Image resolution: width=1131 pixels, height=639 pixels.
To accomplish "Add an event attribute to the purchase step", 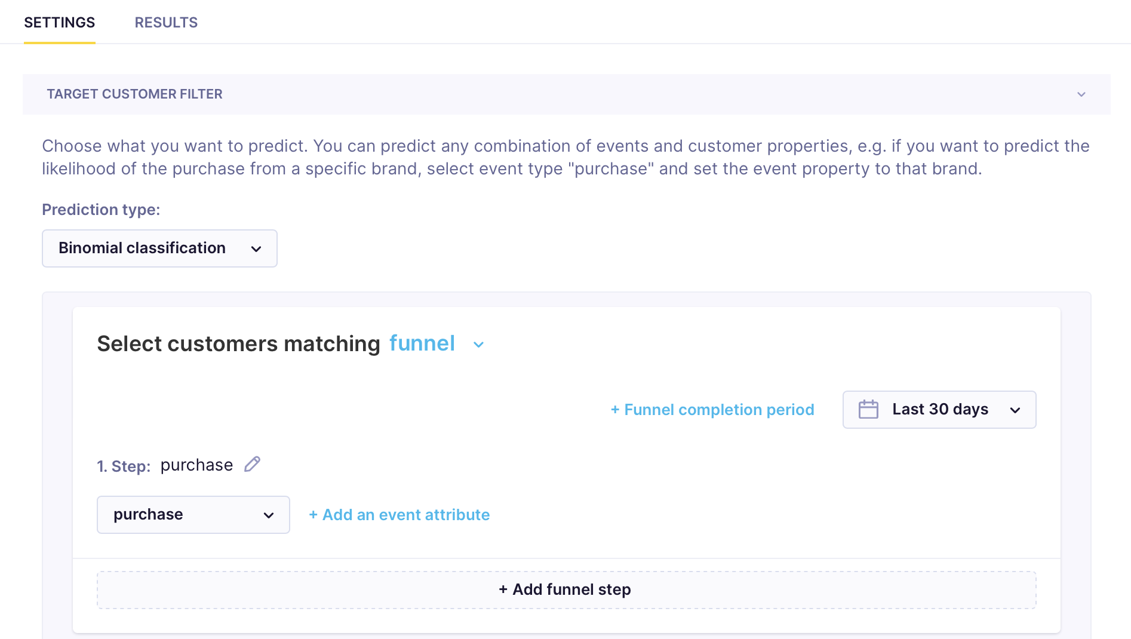I will click(398, 515).
